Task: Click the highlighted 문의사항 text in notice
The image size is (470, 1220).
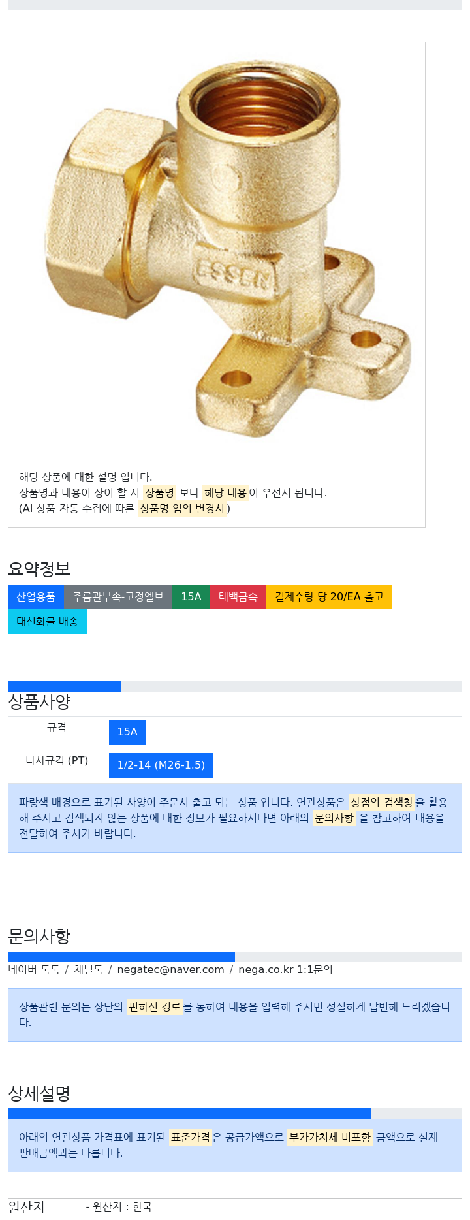Action: (x=334, y=818)
